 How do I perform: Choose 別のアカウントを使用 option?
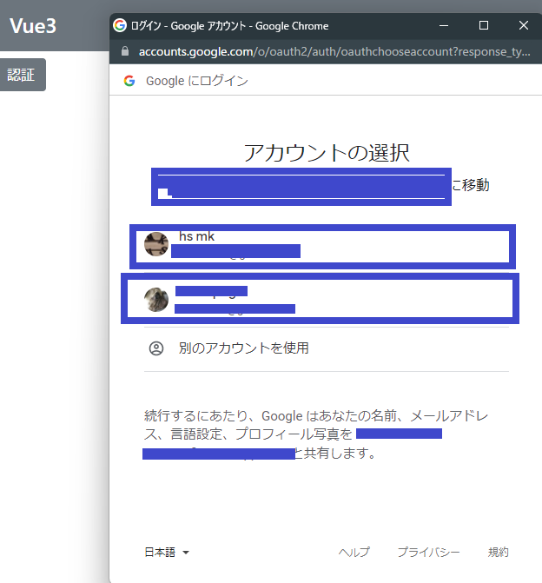pyautogui.click(x=327, y=348)
